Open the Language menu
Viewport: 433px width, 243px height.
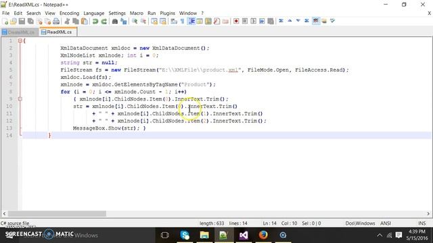click(x=94, y=13)
